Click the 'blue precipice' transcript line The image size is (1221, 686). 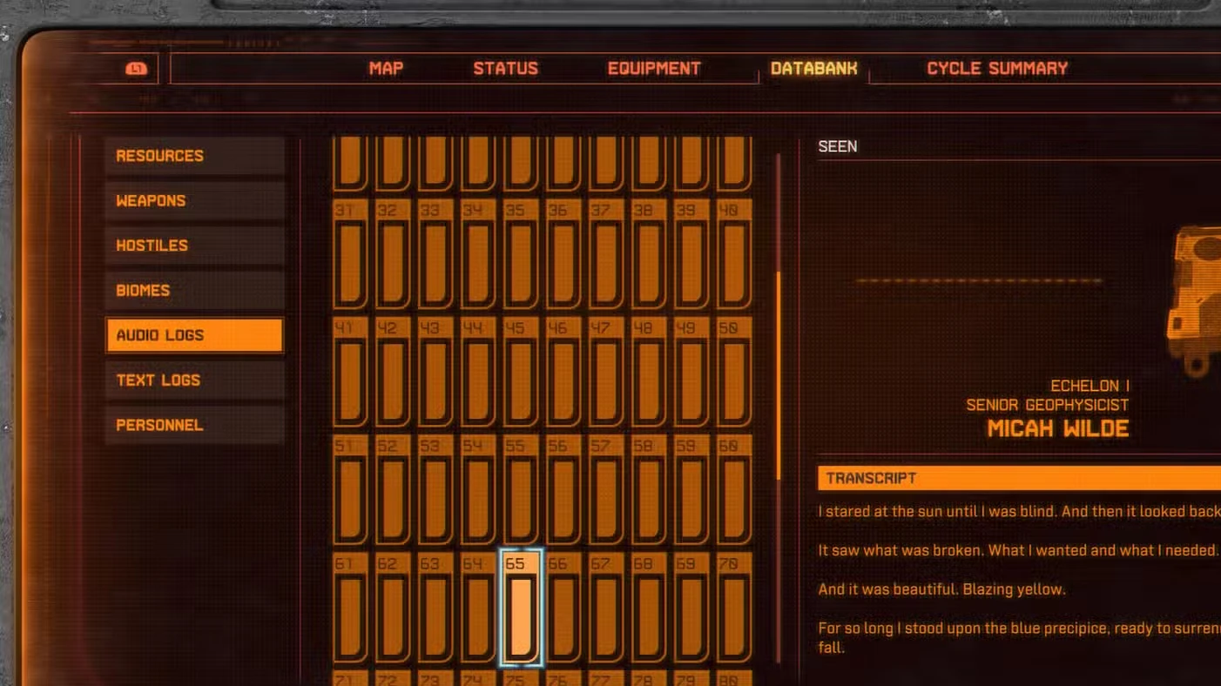[1019, 637]
